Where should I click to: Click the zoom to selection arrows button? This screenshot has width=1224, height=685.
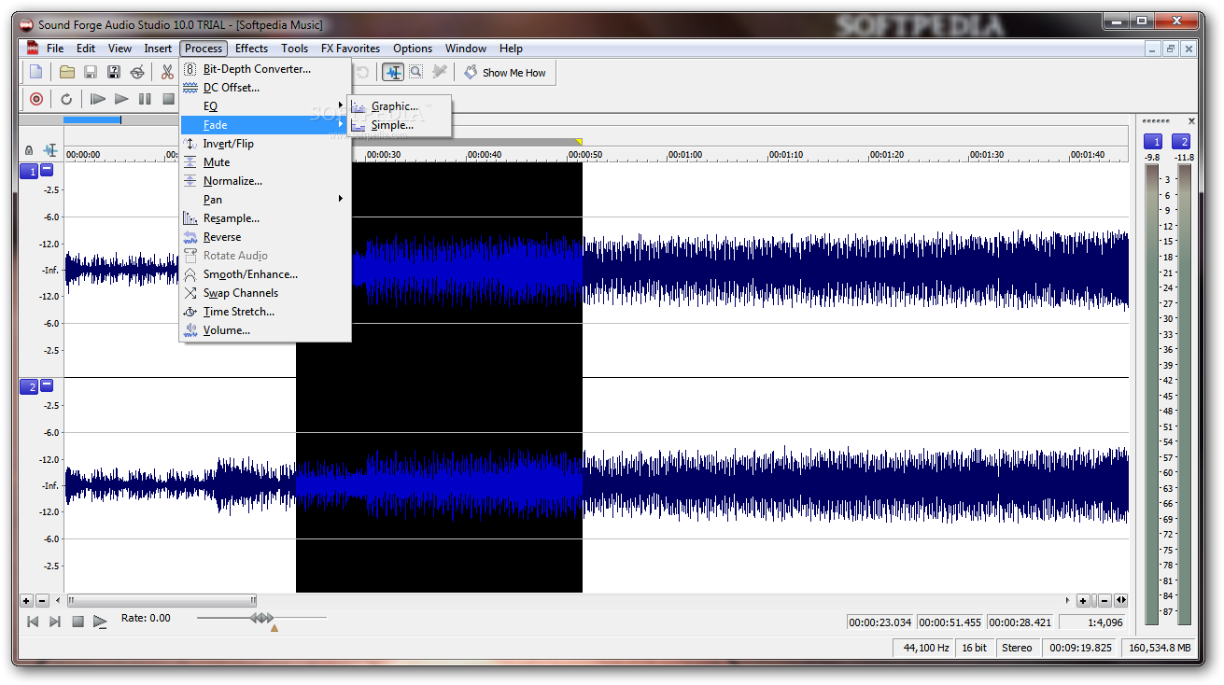click(x=1120, y=601)
